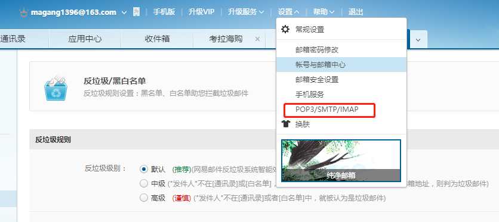Select the 高级 anti-spam level radio
This screenshot has height=222, width=499.
[x=144, y=198]
